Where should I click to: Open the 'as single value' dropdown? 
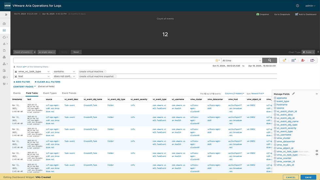(47, 52)
